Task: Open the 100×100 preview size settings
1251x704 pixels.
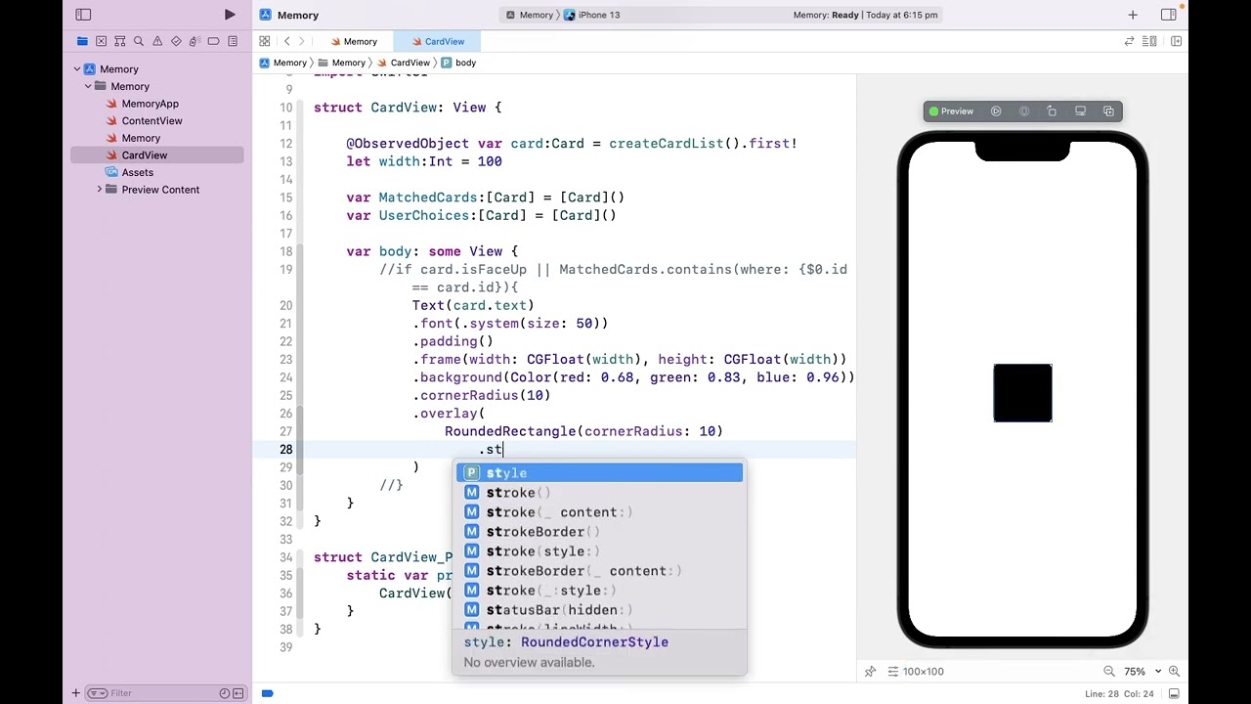Action: [x=916, y=672]
